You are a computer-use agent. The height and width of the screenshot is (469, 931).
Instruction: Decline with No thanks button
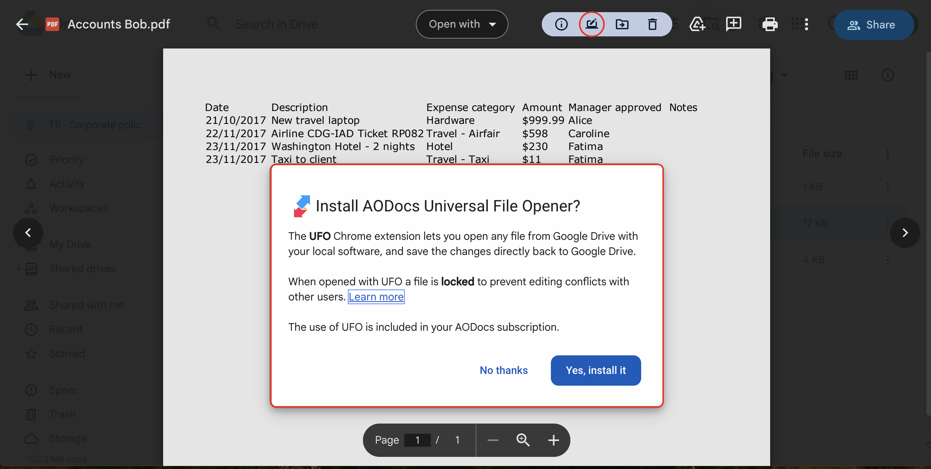click(503, 370)
